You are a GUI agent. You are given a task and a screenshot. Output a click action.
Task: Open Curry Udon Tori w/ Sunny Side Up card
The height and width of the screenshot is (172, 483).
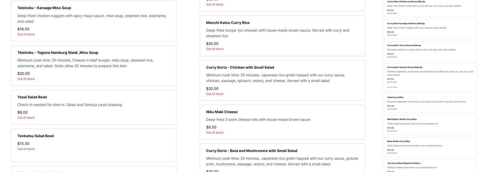430,51
